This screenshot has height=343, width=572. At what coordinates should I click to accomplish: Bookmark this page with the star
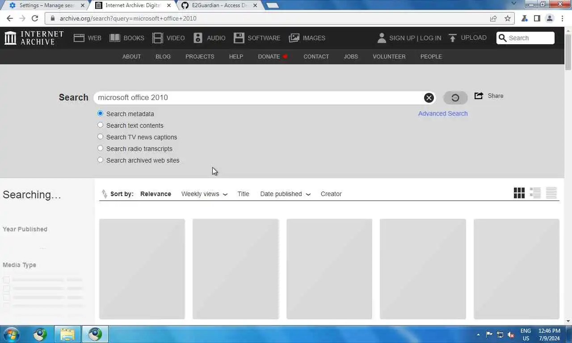point(508,18)
